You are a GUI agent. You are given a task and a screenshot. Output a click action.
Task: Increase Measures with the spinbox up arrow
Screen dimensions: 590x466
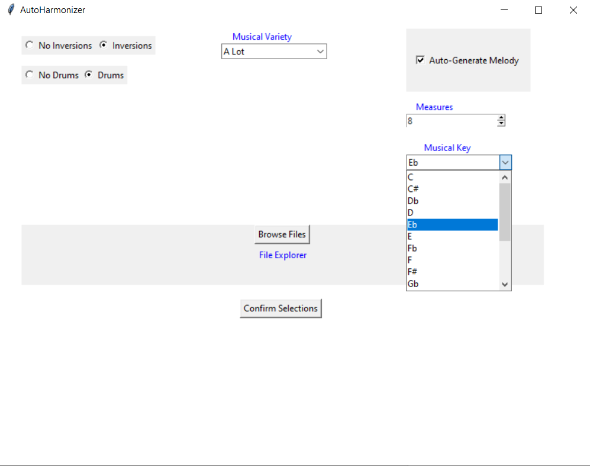[x=501, y=118]
